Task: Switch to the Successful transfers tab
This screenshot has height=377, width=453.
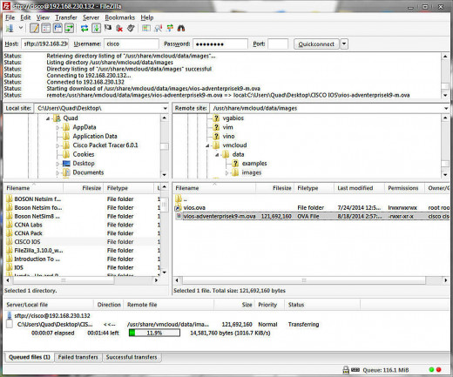Action: click(x=132, y=357)
